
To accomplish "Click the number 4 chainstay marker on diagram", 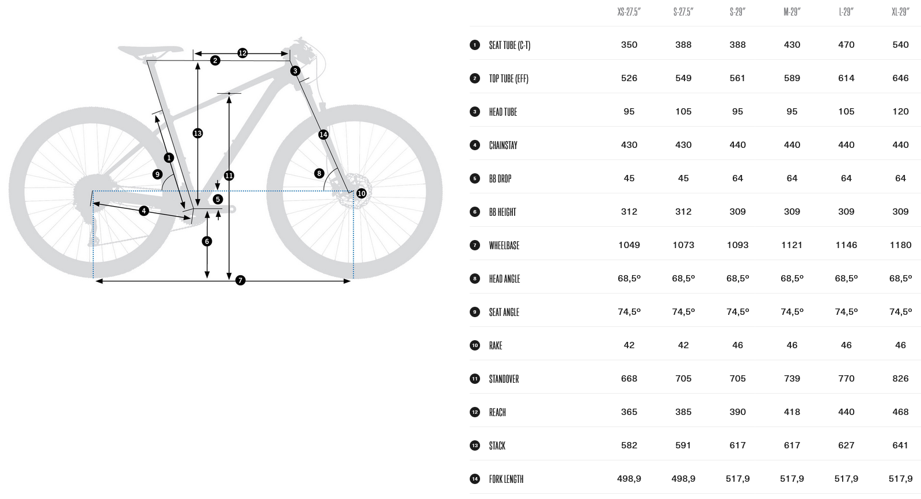I will [x=144, y=211].
